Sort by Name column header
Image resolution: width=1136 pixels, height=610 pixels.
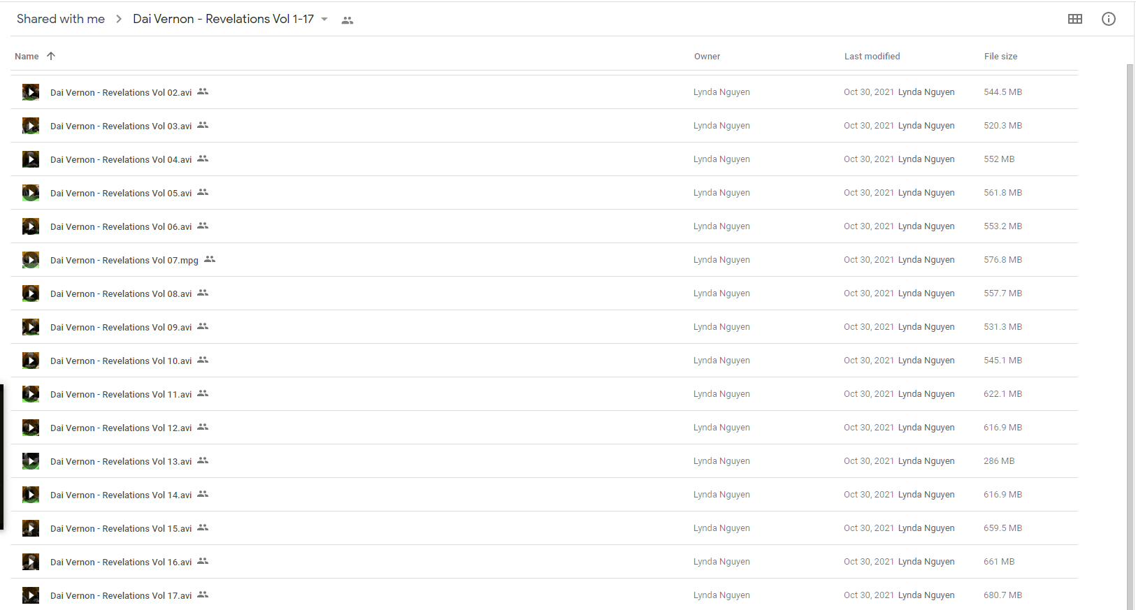click(27, 57)
